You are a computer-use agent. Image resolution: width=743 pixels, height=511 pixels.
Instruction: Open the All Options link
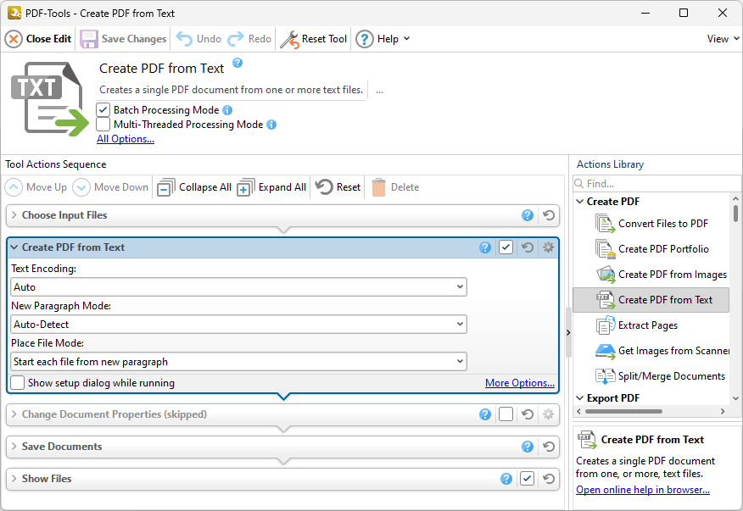coord(126,139)
